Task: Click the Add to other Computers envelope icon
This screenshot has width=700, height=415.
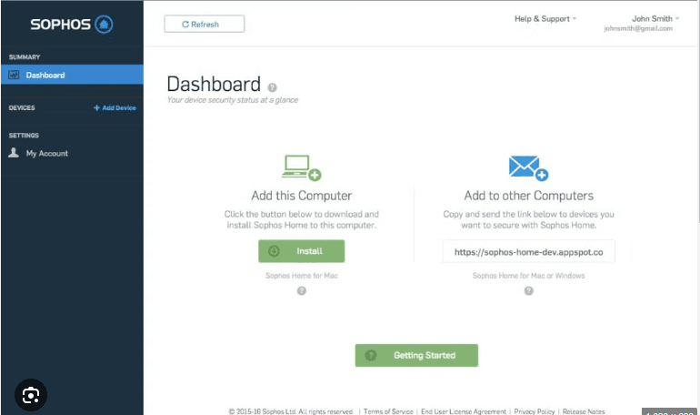Action: pos(528,168)
